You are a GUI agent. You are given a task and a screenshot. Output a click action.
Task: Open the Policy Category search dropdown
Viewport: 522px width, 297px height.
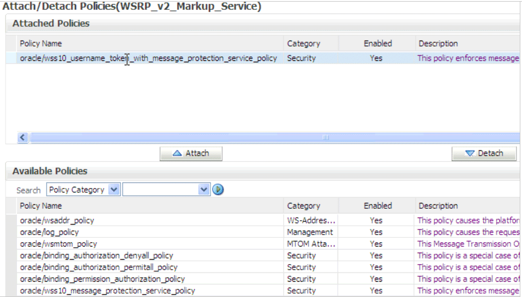(83, 190)
